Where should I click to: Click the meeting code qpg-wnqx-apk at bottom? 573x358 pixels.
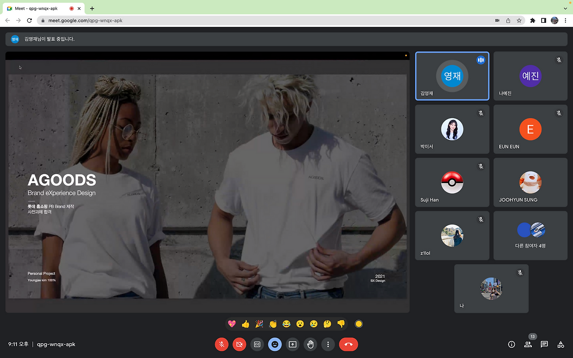click(x=56, y=344)
